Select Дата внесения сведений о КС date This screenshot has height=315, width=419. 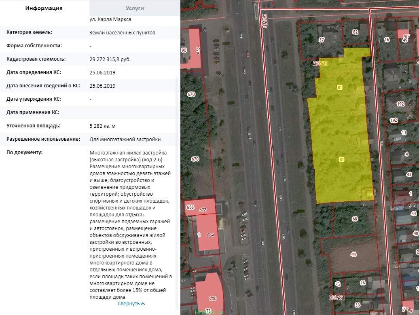tap(102, 86)
